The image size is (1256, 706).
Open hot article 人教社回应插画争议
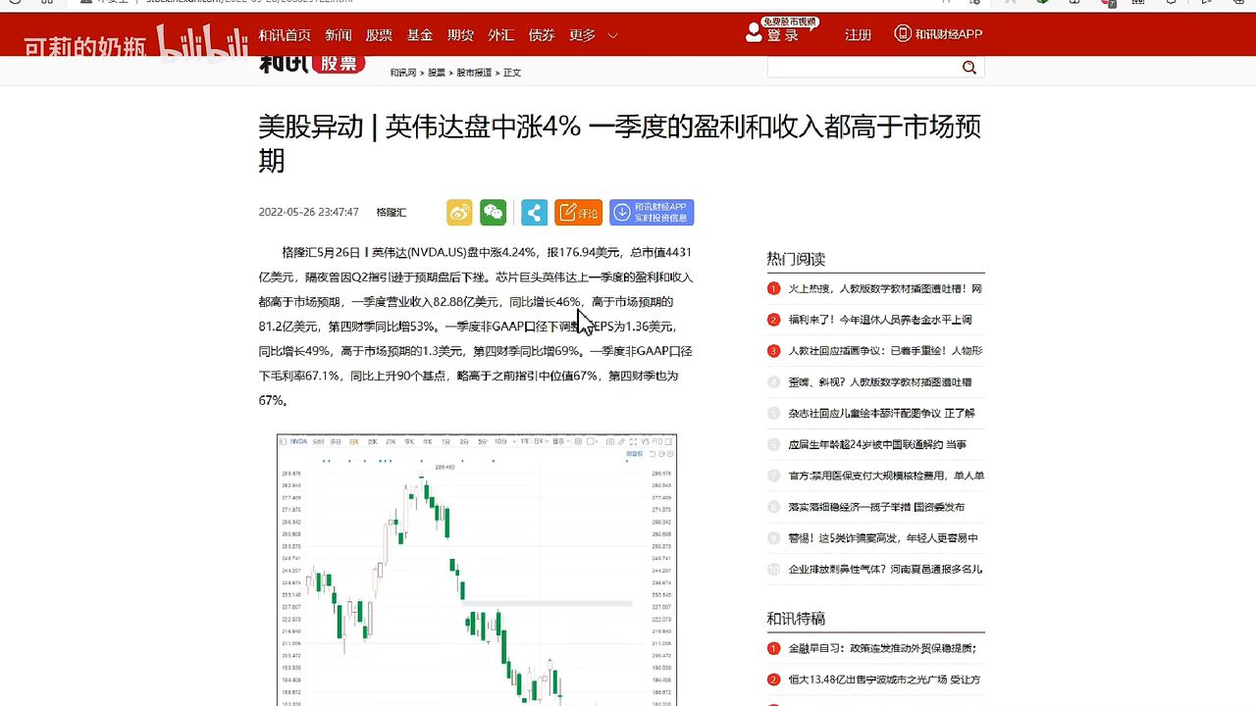click(x=885, y=351)
